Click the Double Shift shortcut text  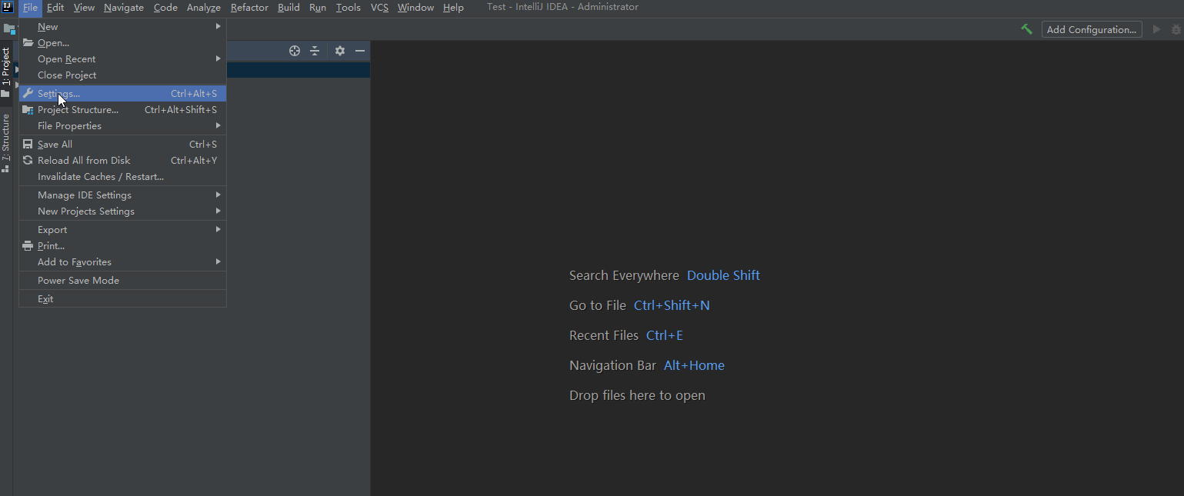coord(723,275)
